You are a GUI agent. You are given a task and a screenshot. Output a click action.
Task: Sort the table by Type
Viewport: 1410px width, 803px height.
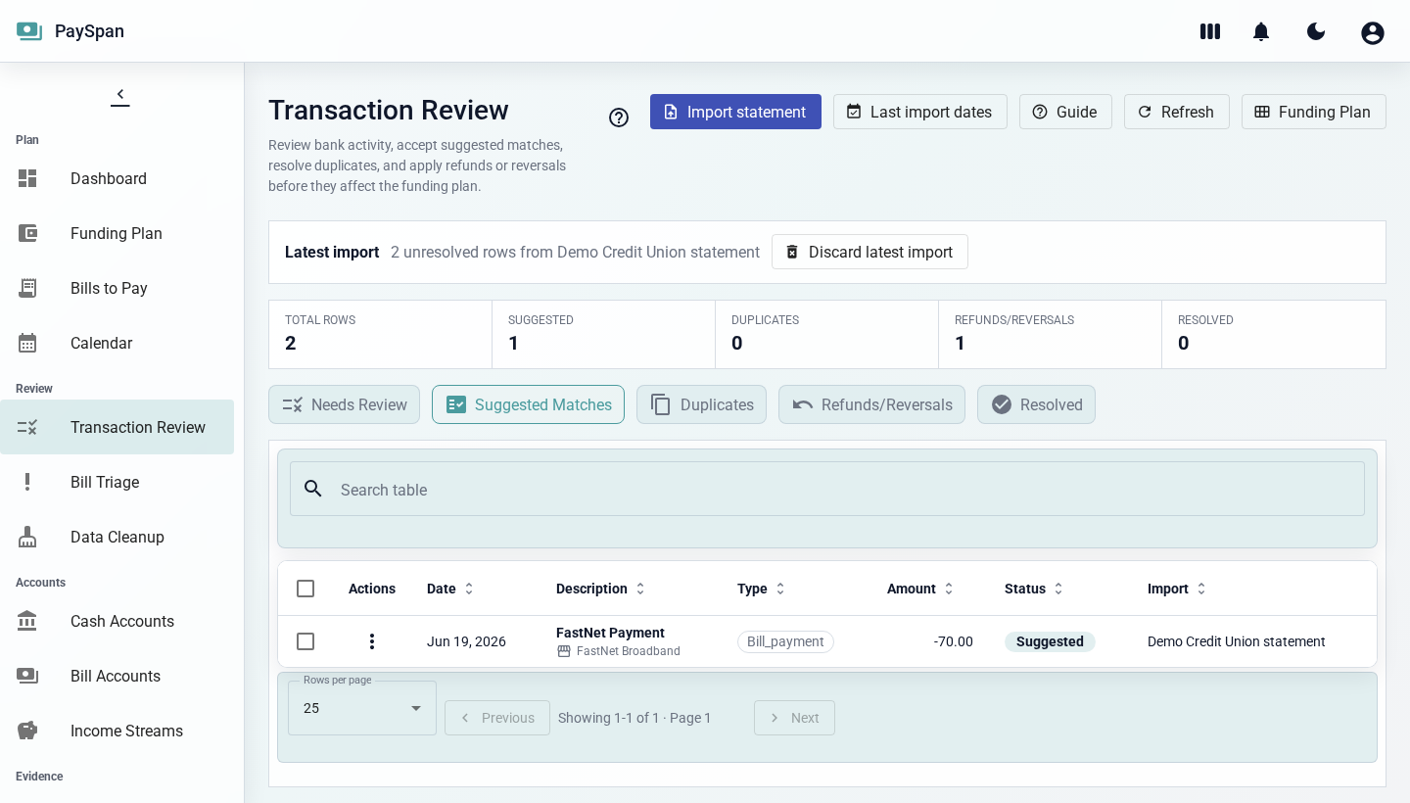point(762,589)
